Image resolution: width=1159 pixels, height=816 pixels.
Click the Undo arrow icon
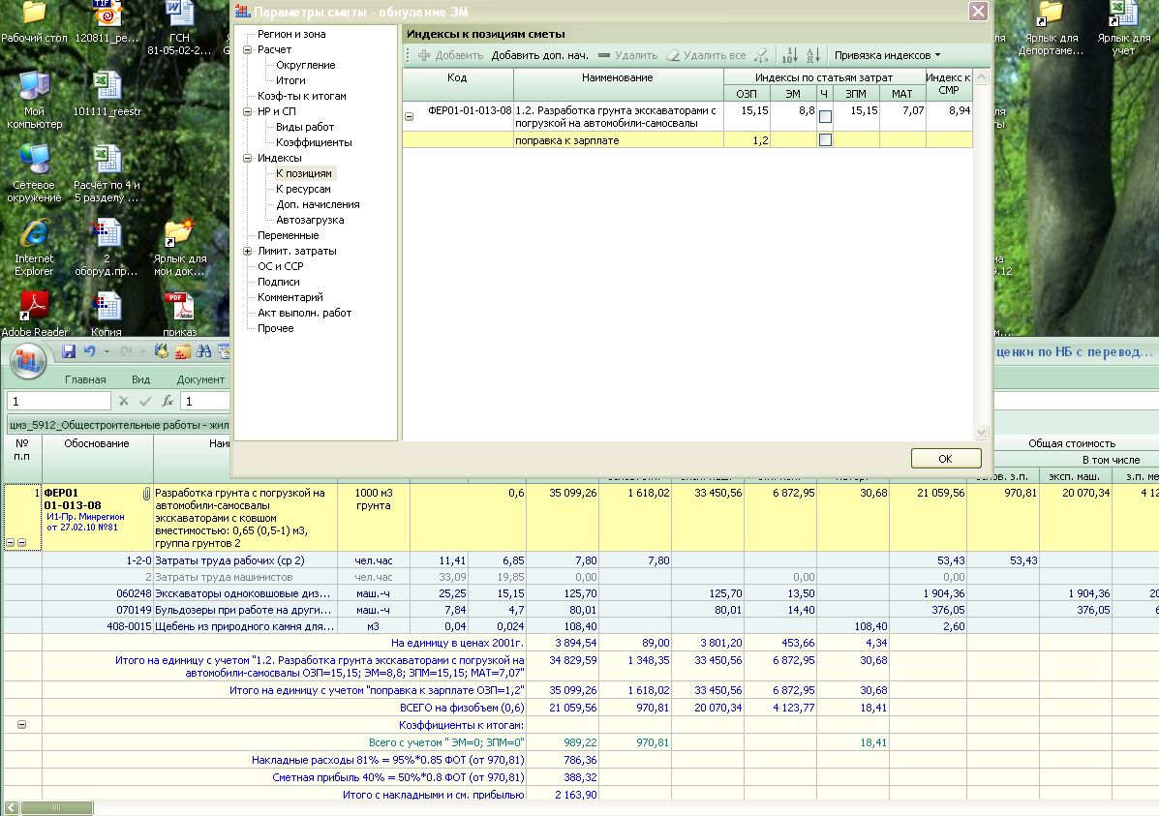click(90, 352)
